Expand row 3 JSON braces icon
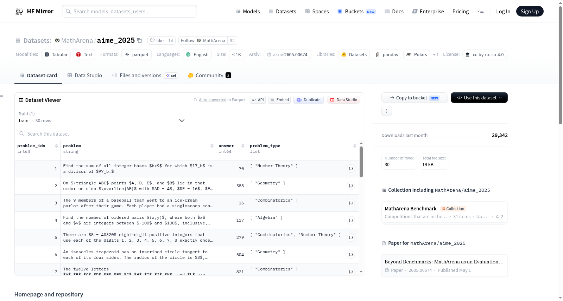 coord(351,203)
